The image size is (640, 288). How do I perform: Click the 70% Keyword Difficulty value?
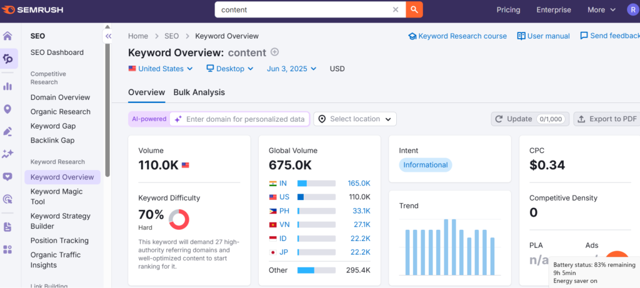pos(151,214)
